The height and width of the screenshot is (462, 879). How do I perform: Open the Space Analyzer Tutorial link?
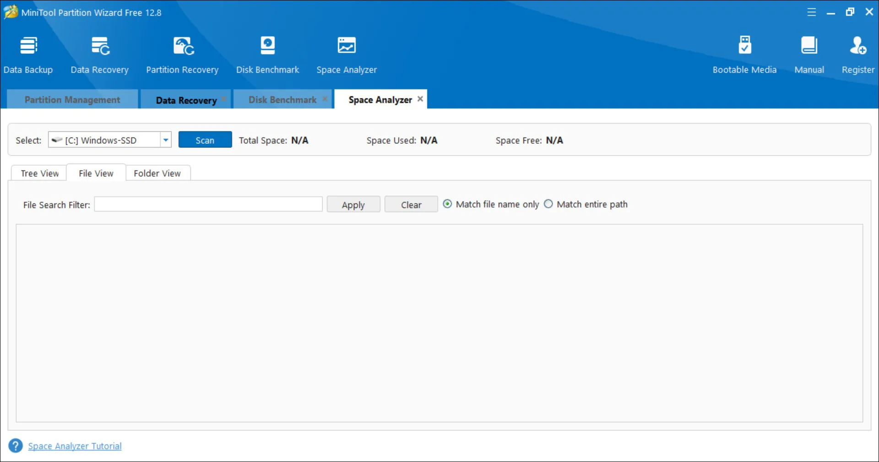click(75, 446)
